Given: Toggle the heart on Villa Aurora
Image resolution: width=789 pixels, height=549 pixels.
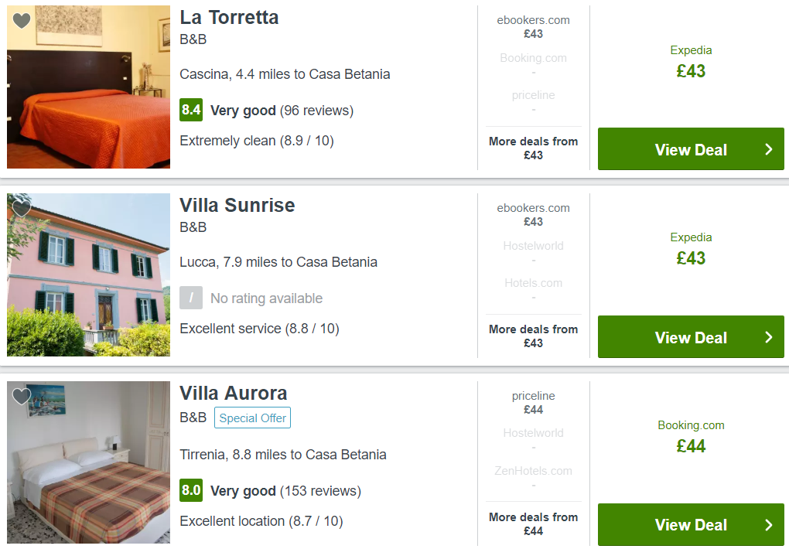Looking at the screenshot, I should point(22,397).
